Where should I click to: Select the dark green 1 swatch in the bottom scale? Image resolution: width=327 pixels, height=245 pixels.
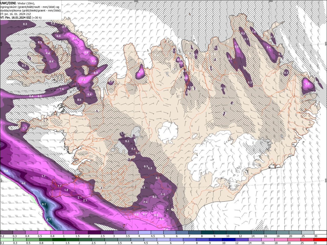coord(59,240)
